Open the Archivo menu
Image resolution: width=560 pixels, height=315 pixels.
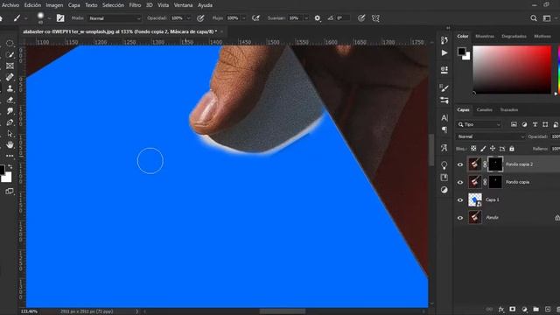click(x=10, y=5)
